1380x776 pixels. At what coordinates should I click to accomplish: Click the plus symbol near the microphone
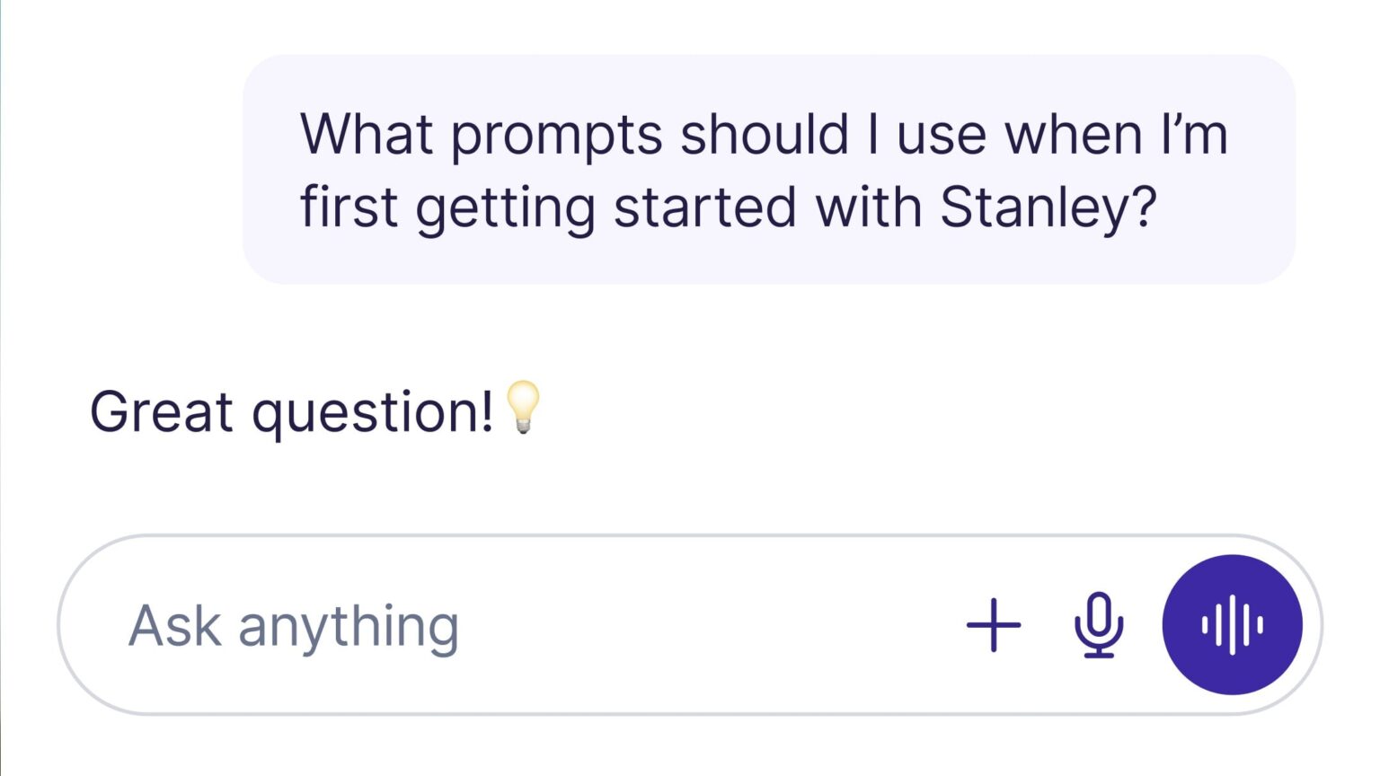tap(995, 627)
